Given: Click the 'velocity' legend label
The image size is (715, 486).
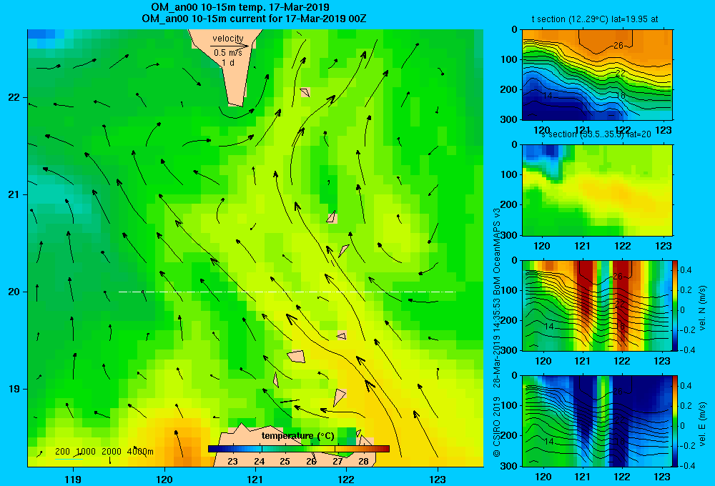Looking at the screenshot, I should tap(228, 39).
